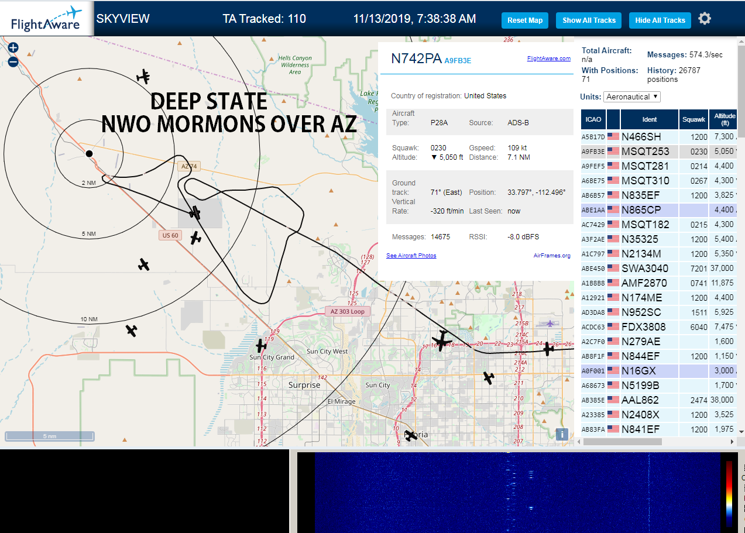
Task: Select the MSQT253 aircraft row
Action: tap(659, 151)
